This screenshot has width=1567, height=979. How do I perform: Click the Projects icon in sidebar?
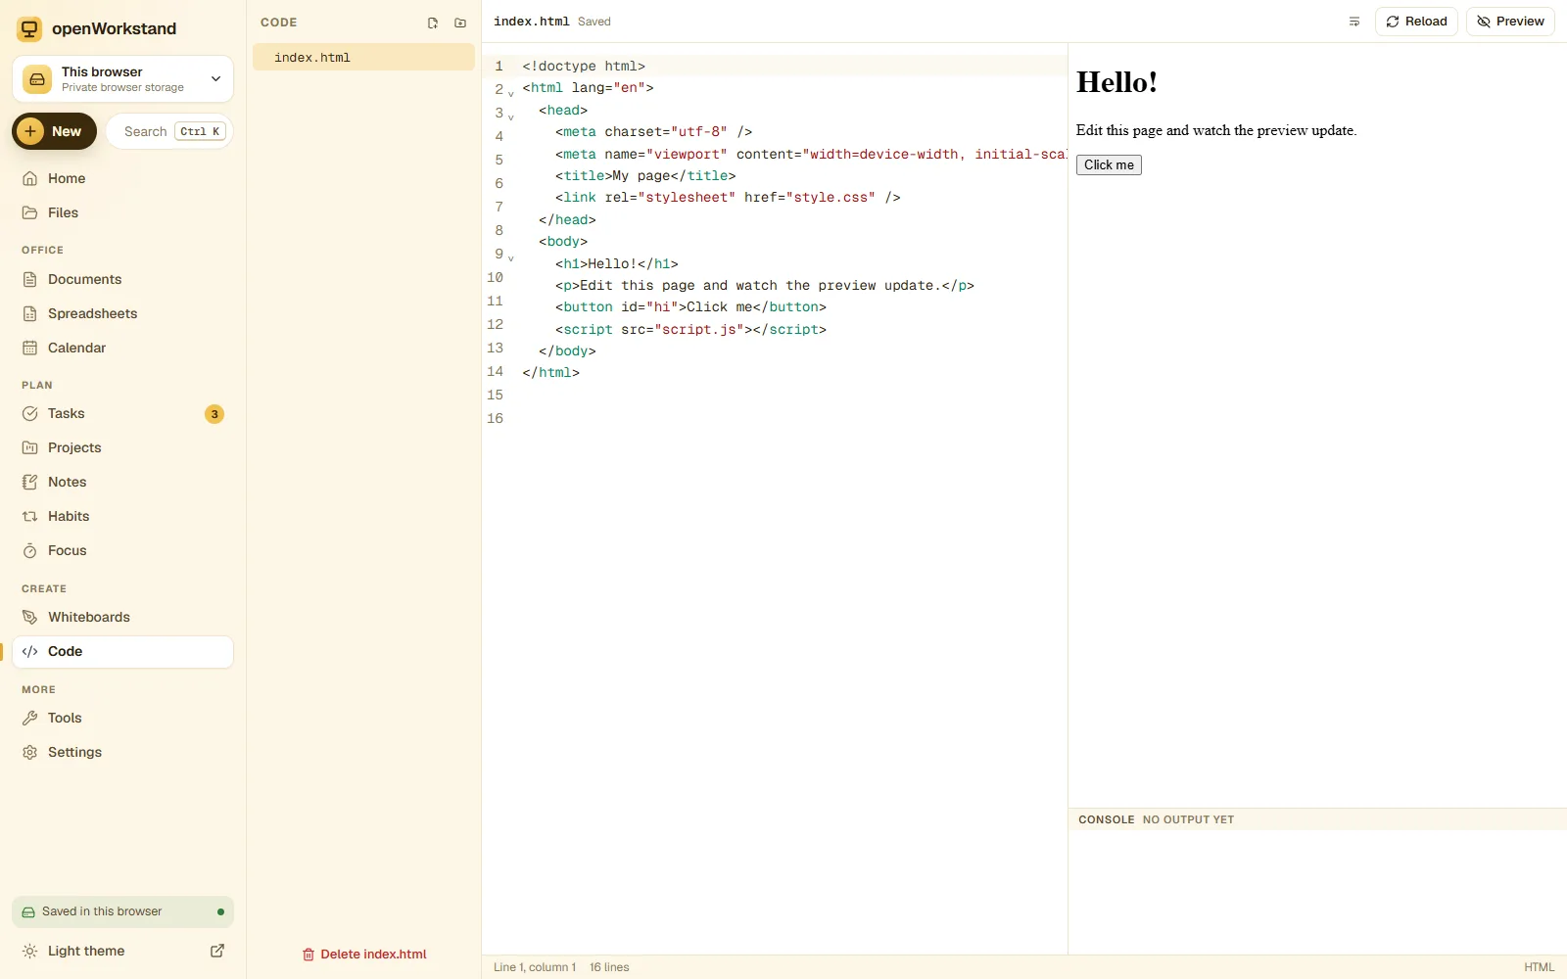[29, 447]
